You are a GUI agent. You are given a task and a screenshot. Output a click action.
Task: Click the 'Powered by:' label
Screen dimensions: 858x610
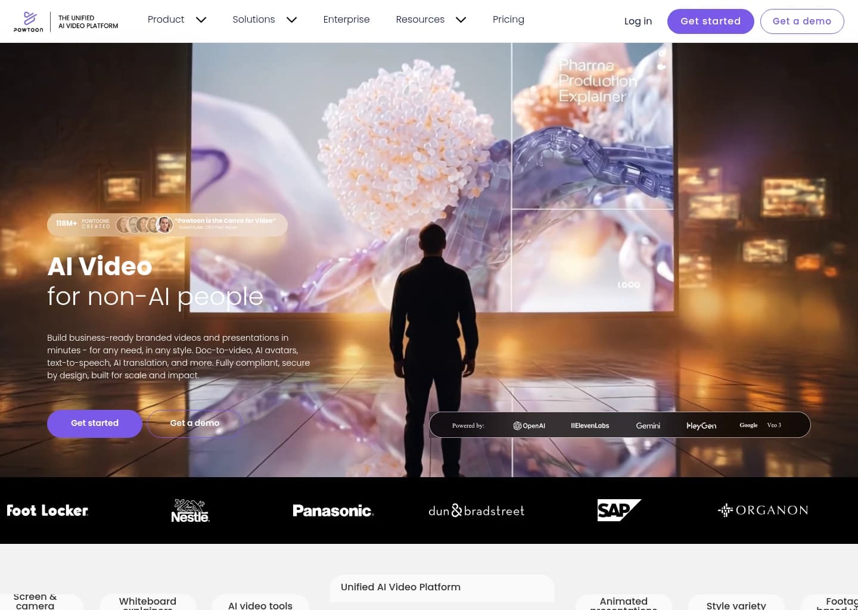pos(468,425)
